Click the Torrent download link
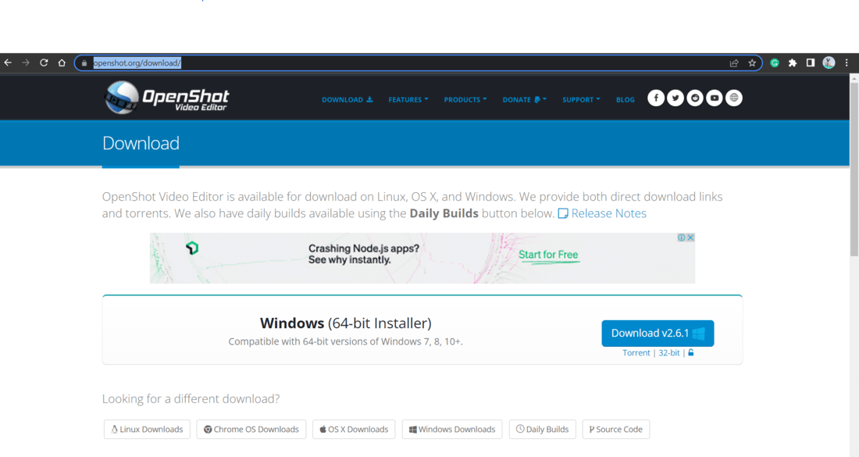The image size is (859, 457). pos(636,353)
